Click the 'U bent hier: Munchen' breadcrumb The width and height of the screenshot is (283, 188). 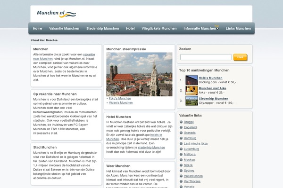pyautogui.click(x=44, y=40)
